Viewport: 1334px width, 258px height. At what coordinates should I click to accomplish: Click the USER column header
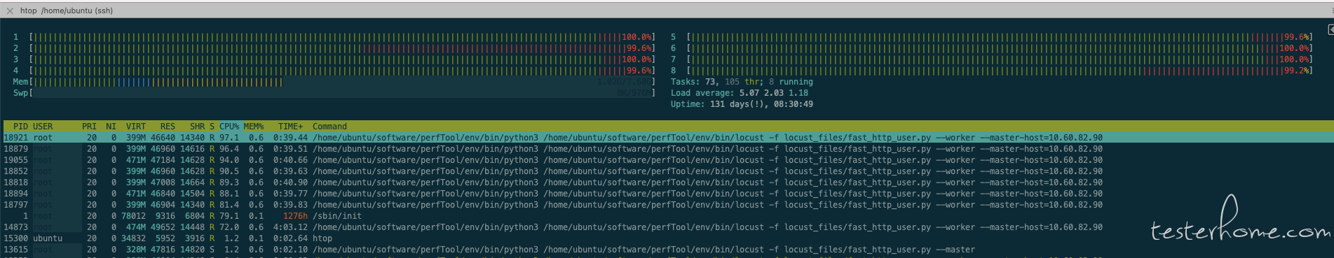coord(43,127)
